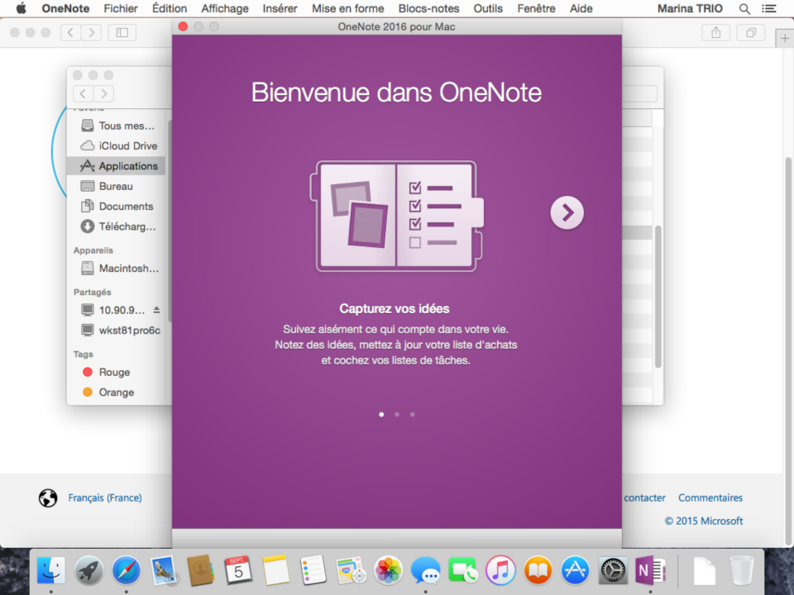Open Spotlight search in menu bar
794x595 pixels.
pos(744,8)
